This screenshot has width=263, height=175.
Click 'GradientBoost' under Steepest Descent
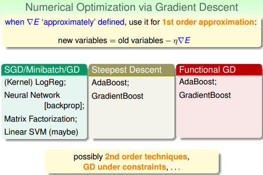point(117,96)
